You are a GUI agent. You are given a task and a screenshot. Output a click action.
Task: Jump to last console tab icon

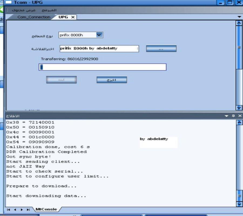(x=28, y=210)
